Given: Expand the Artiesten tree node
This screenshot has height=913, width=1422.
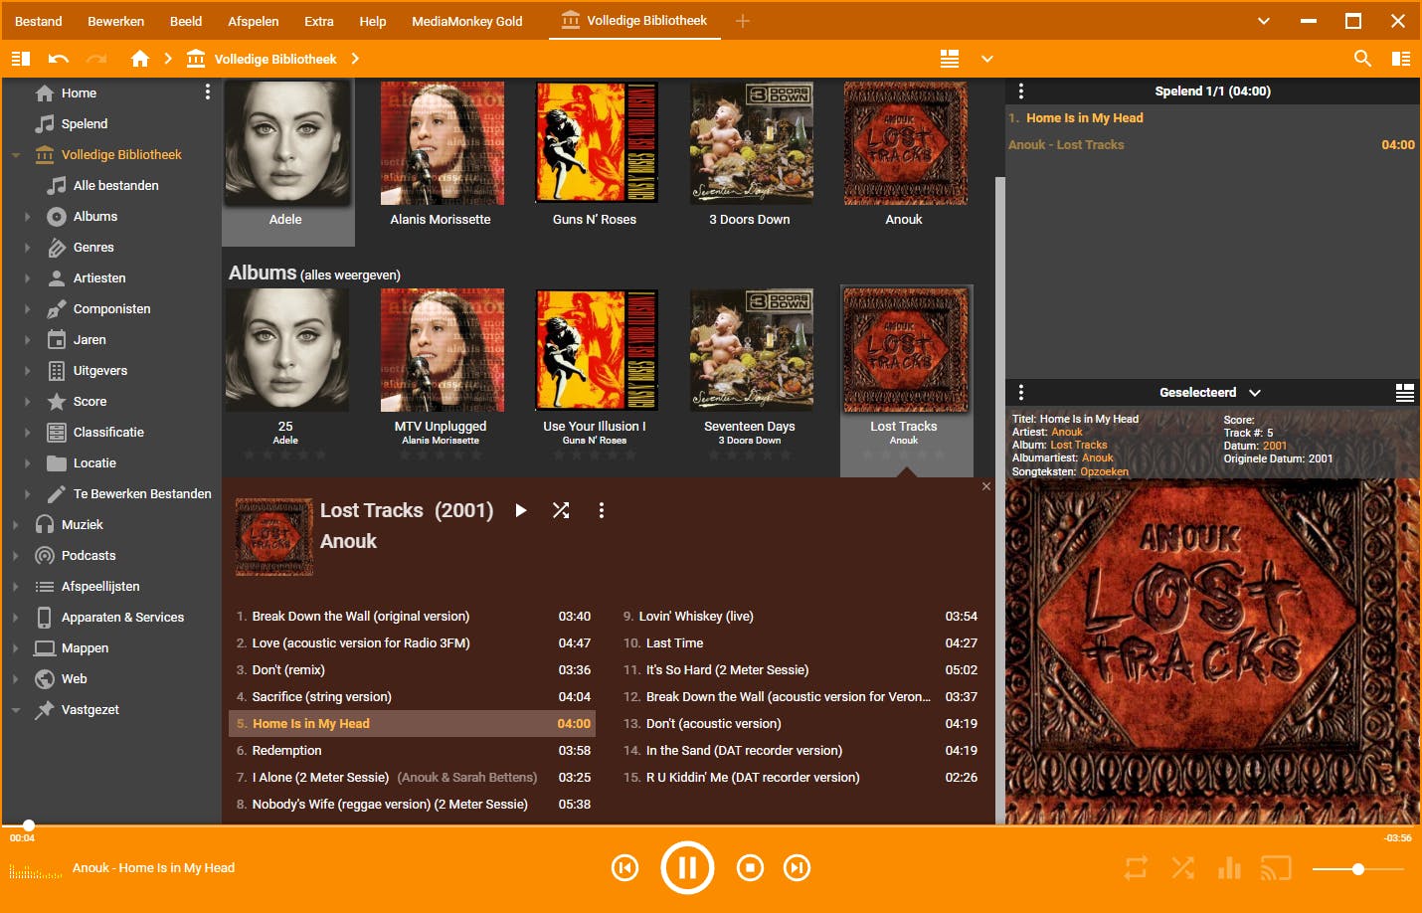Looking at the screenshot, I should (27, 278).
